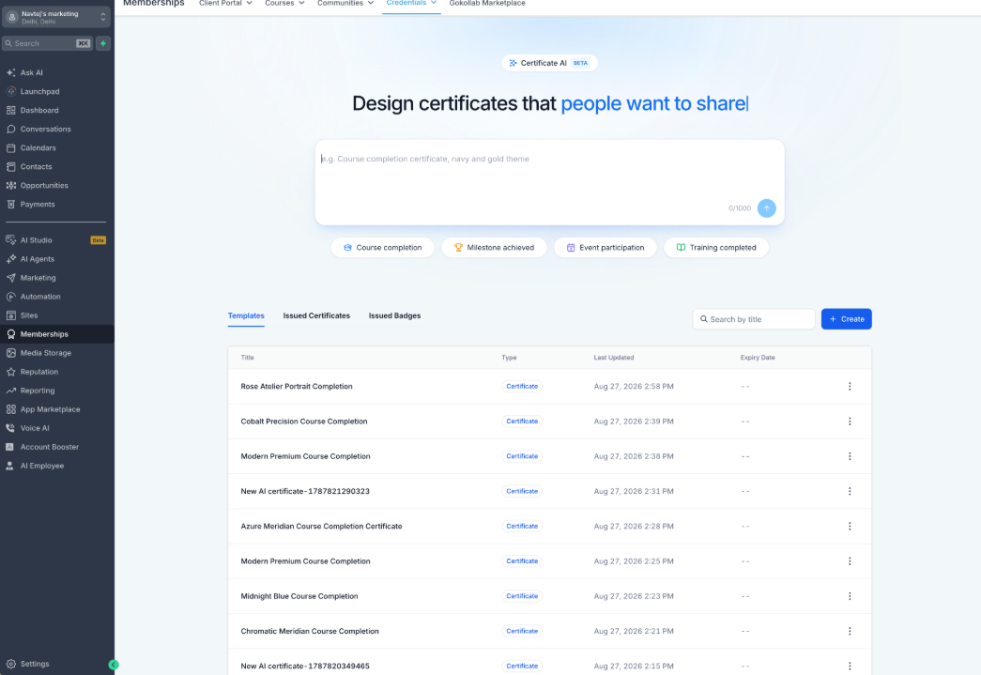Open row menu for Chromatic Meridian Course Completion
The image size is (981, 675).
(x=850, y=632)
